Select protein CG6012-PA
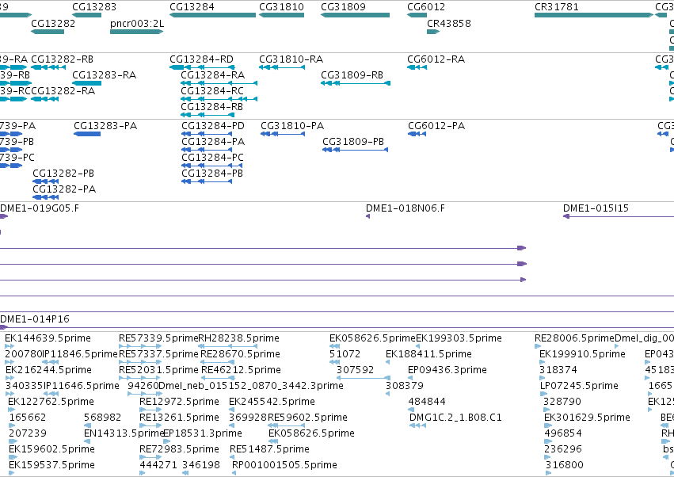The image size is (674, 477). pyautogui.click(x=417, y=134)
